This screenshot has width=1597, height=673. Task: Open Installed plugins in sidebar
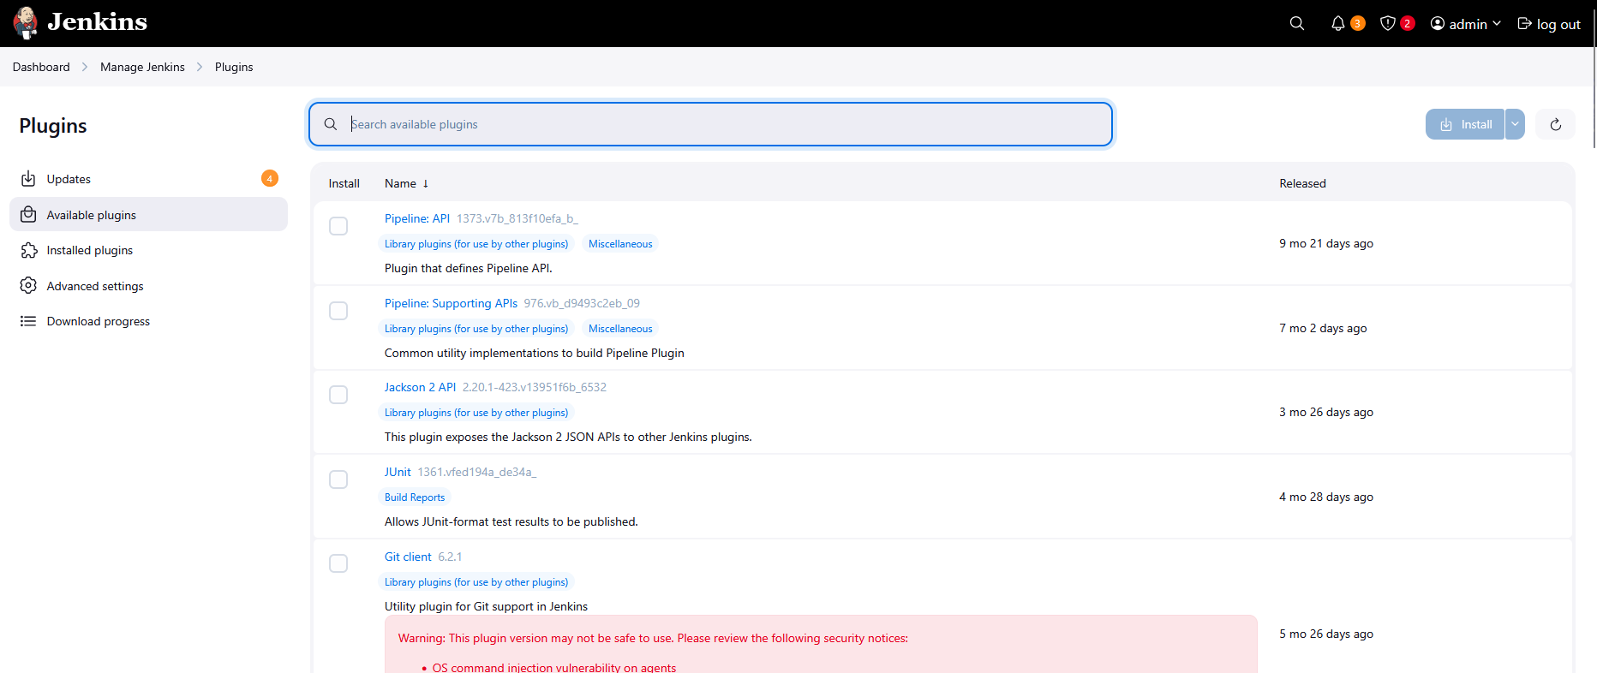pyautogui.click(x=90, y=250)
